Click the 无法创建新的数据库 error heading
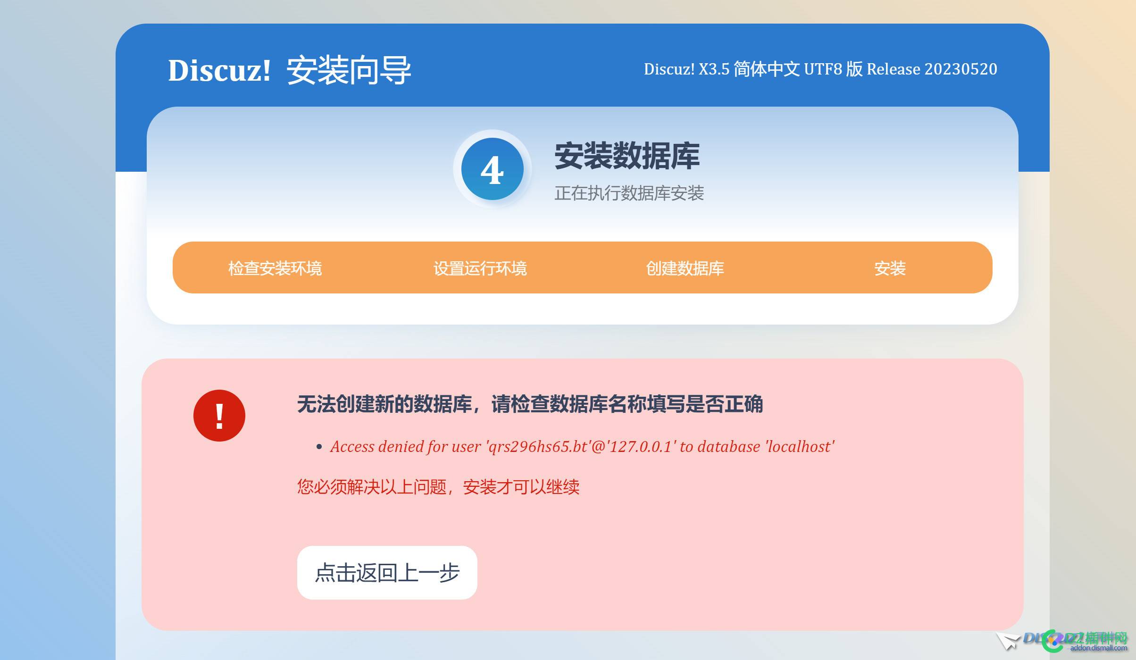 (x=530, y=404)
